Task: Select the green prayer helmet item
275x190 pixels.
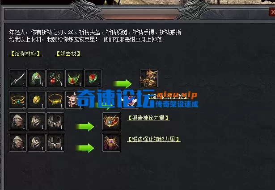Action: click(37, 78)
